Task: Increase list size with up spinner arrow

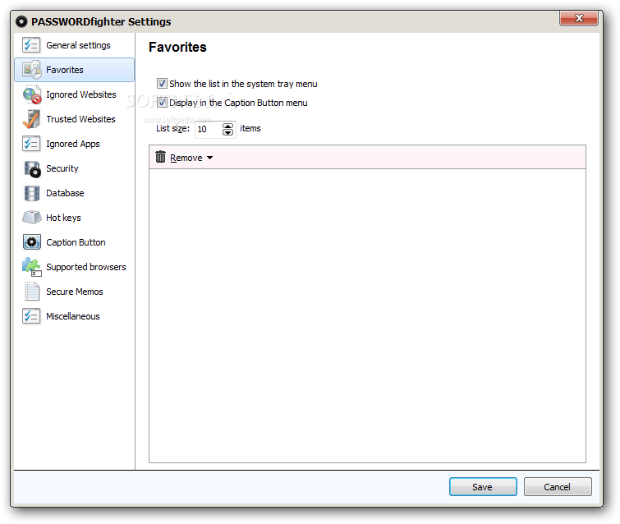Action: point(227,126)
